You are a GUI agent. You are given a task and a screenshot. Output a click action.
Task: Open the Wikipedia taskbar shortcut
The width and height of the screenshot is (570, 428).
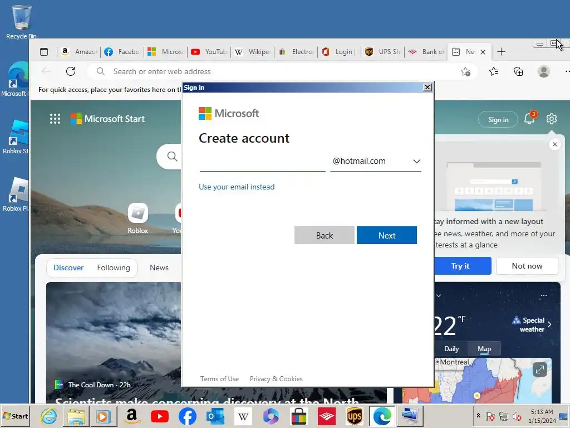[x=243, y=416]
